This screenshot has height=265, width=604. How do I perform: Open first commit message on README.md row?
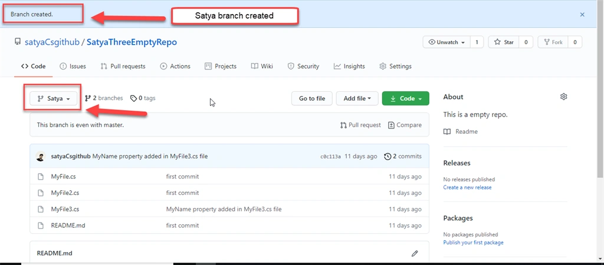pos(183,226)
